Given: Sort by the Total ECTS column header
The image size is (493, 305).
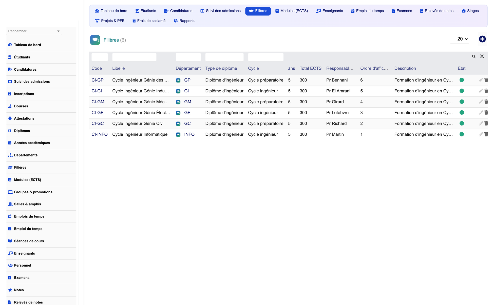Looking at the screenshot, I should pos(311,68).
